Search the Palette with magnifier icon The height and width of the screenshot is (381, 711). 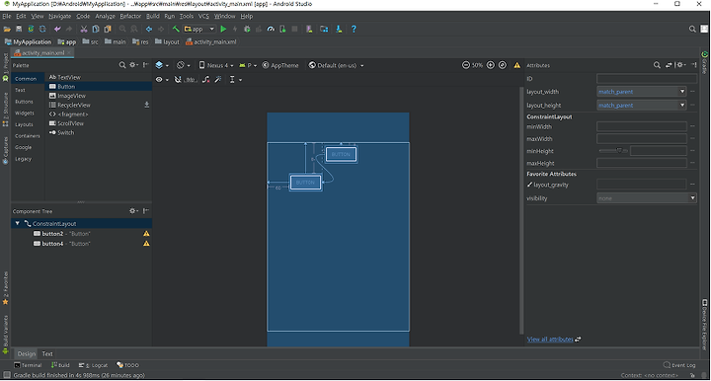[122, 65]
